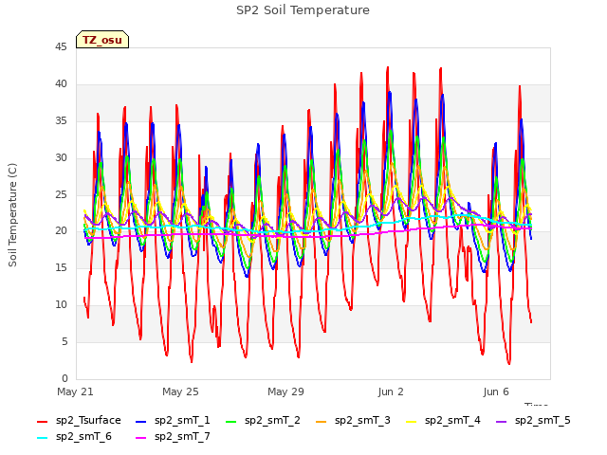This screenshot has width=607, height=455.
Task: Click the green sp2_smT_2 legend swatch
Action: pyautogui.click(x=231, y=421)
